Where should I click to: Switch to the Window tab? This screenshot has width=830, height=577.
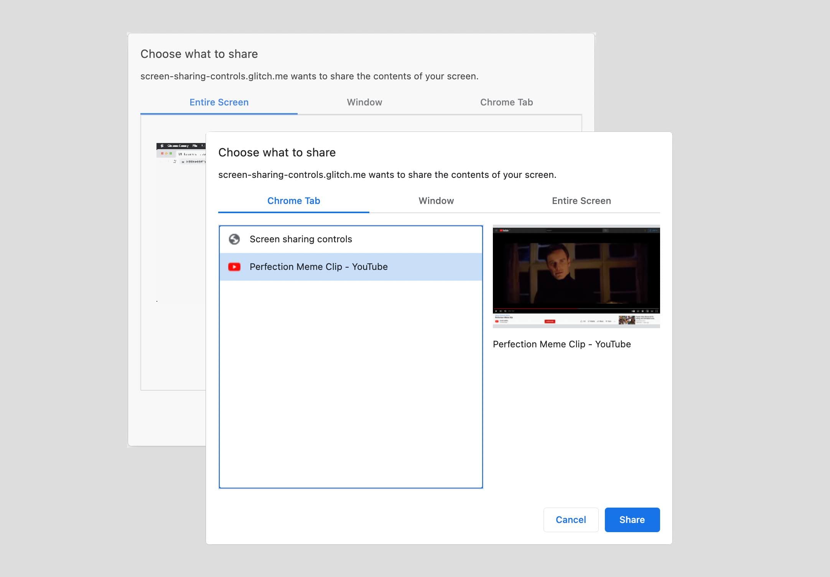pyautogui.click(x=436, y=201)
